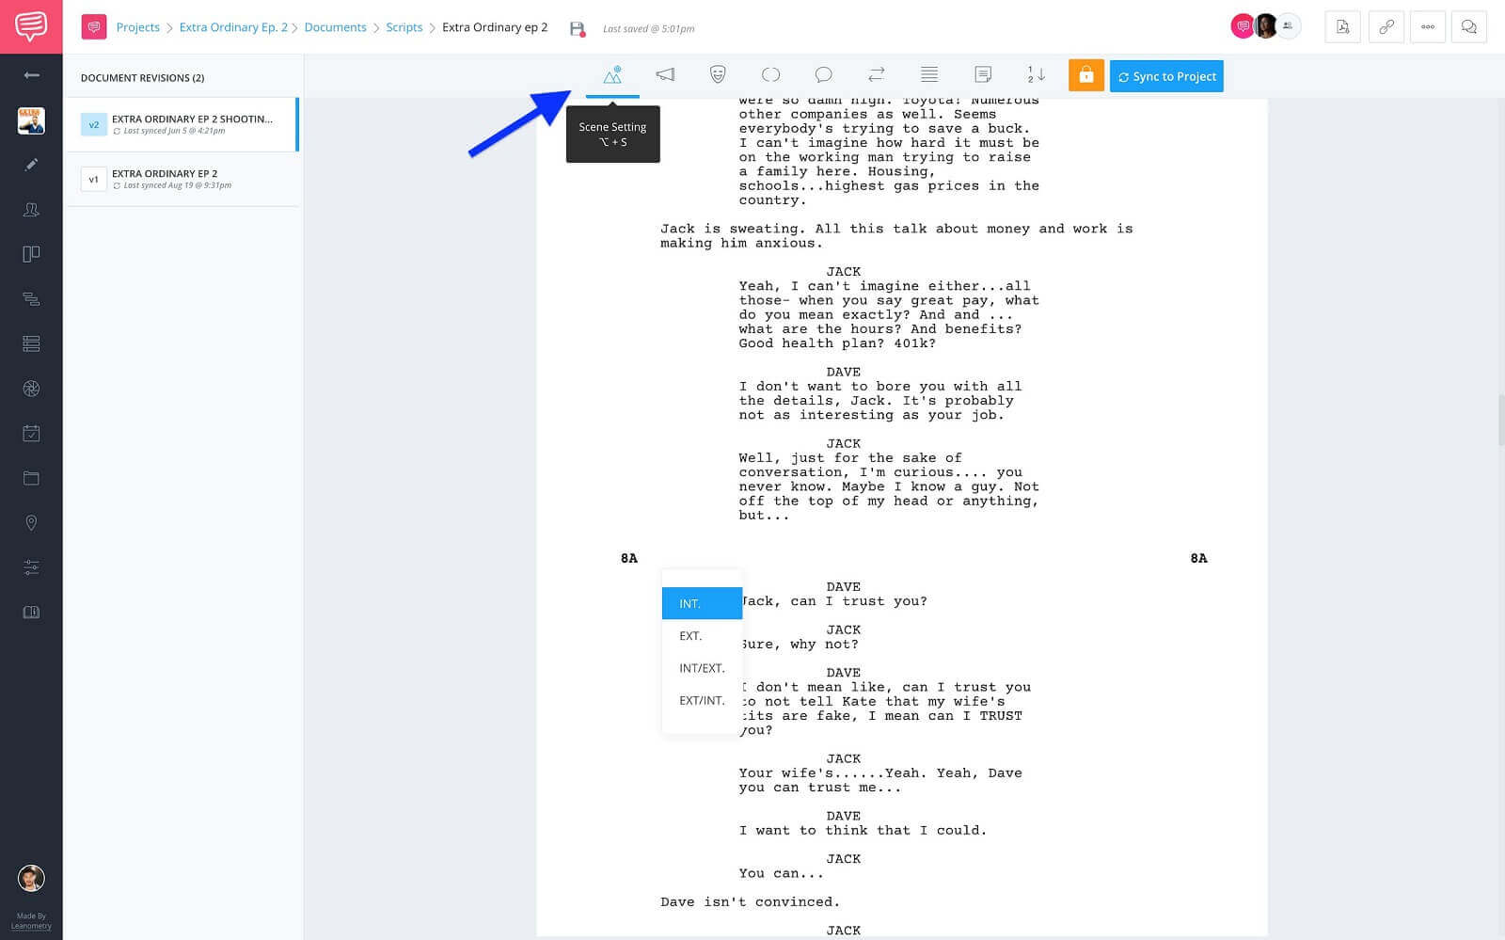Open the settings sliders icon in sidebar
Viewport: 1505px width, 940px height.
pos(31,567)
